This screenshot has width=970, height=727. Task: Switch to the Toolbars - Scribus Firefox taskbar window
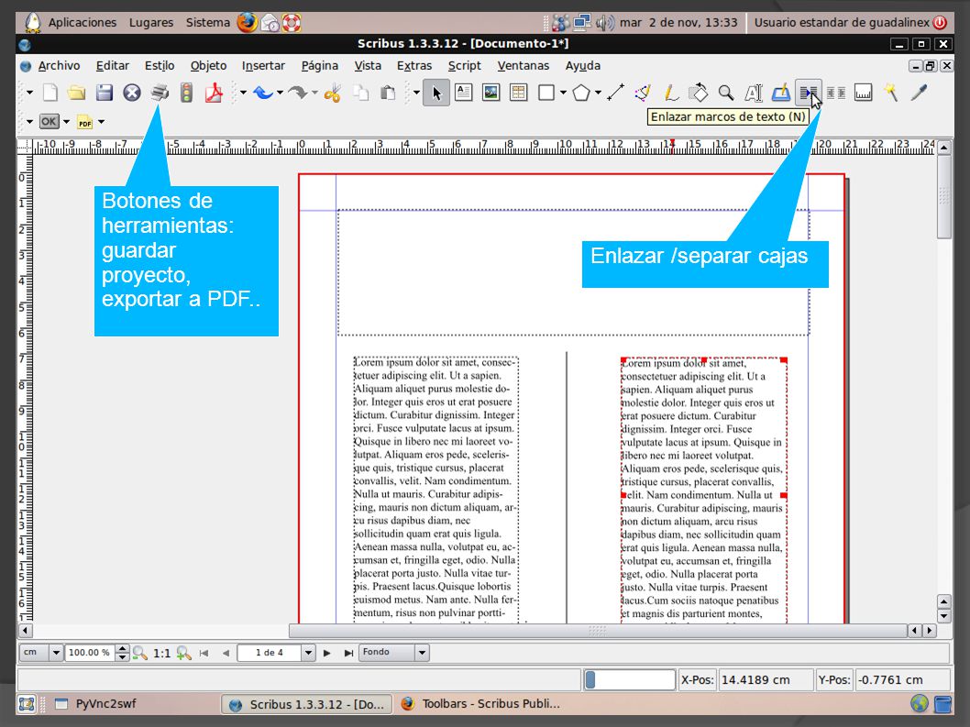(x=482, y=703)
